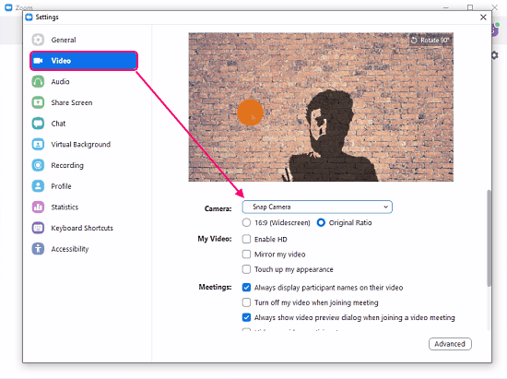Open the Snap Camera dropdown
Viewport: 507px width, 379px height.
point(317,207)
